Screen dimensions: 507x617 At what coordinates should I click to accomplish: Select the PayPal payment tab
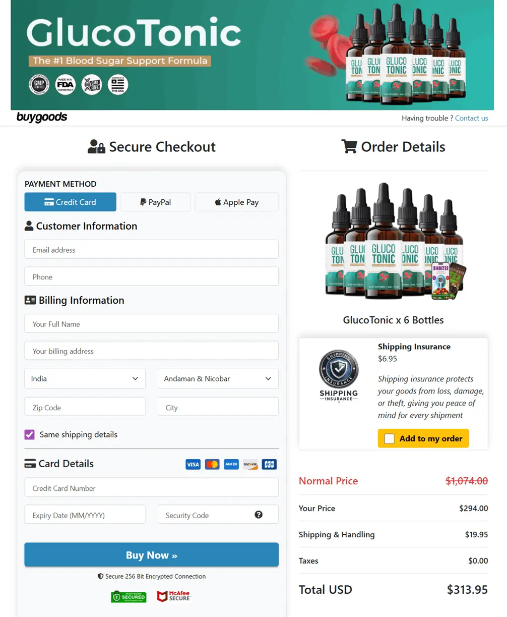pos(156,202)
